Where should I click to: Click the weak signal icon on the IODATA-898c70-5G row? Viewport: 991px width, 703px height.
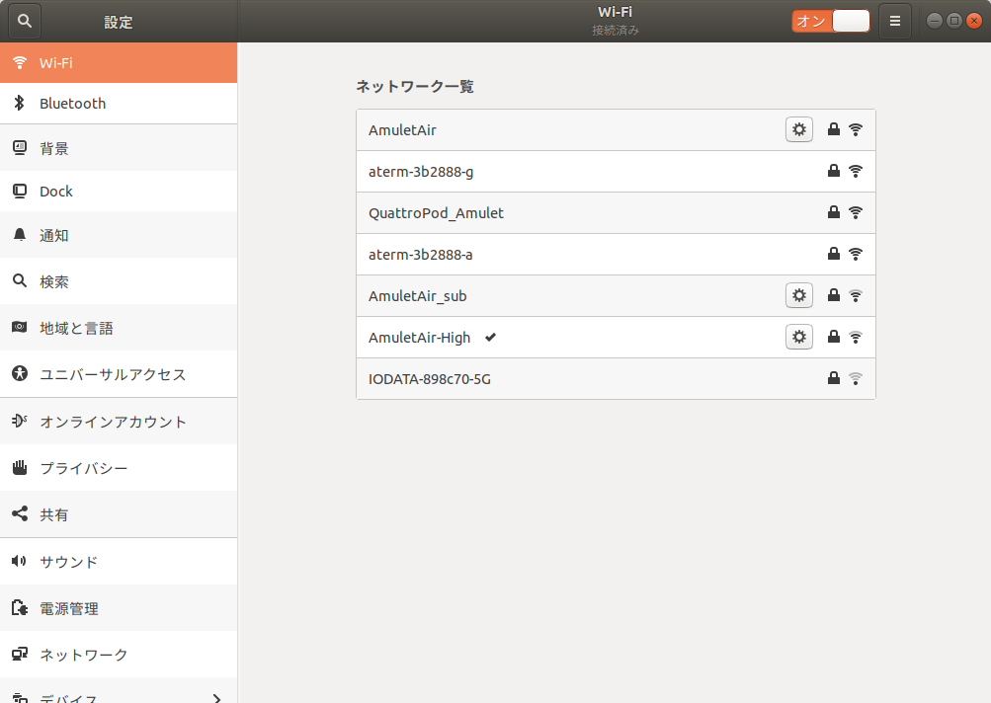855,378
